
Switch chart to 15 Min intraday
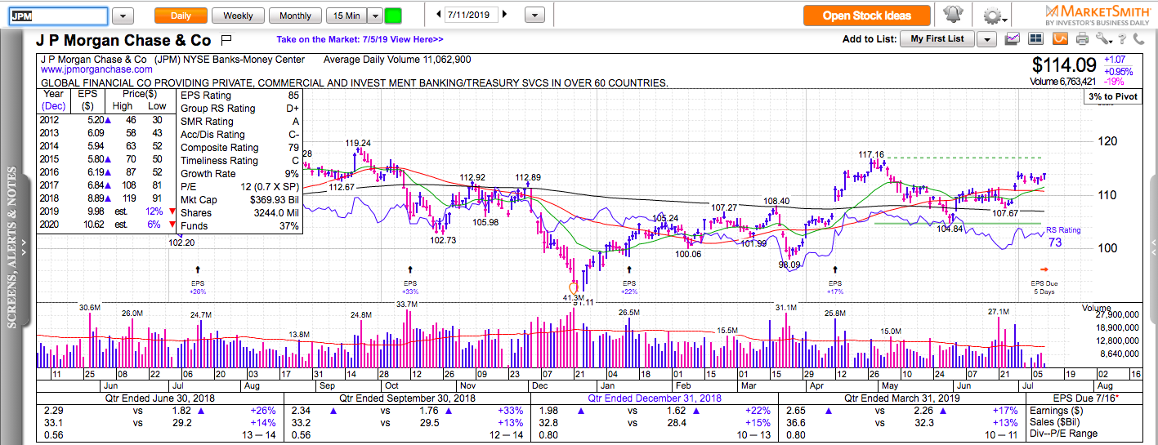pyautogui.click(x=346, y=16)
